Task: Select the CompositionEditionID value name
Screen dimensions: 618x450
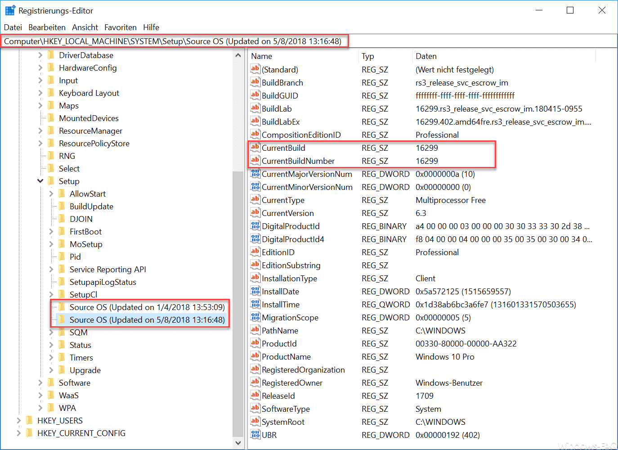Action: click(x=301, y=135)
